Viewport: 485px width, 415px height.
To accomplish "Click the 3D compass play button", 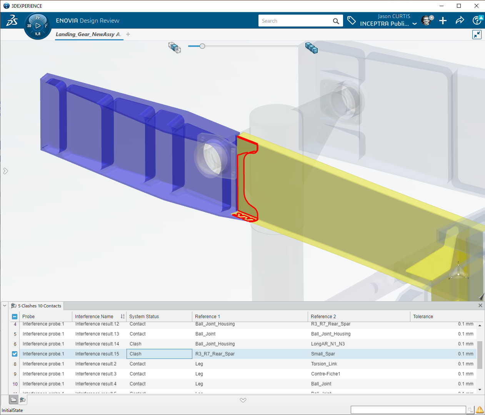I will point(38,26).
